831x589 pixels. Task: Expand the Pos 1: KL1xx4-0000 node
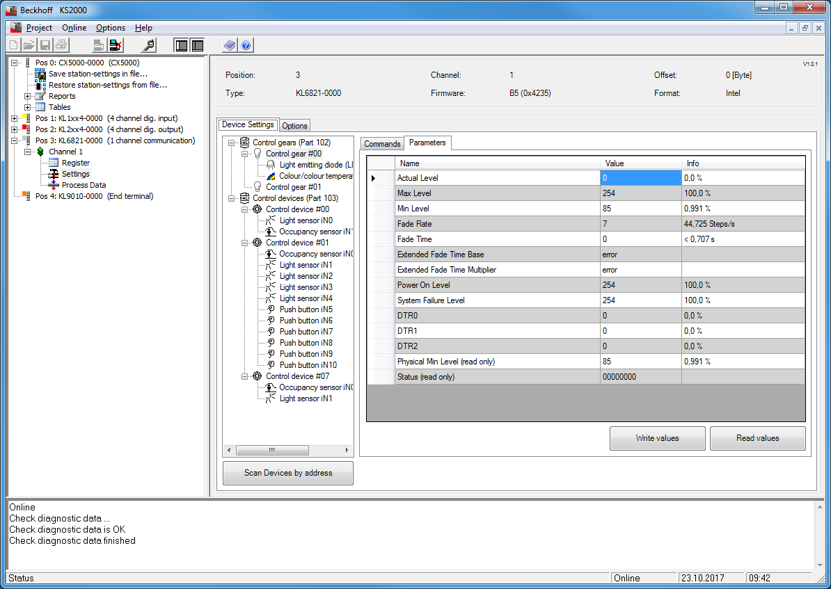pos(15,118)
